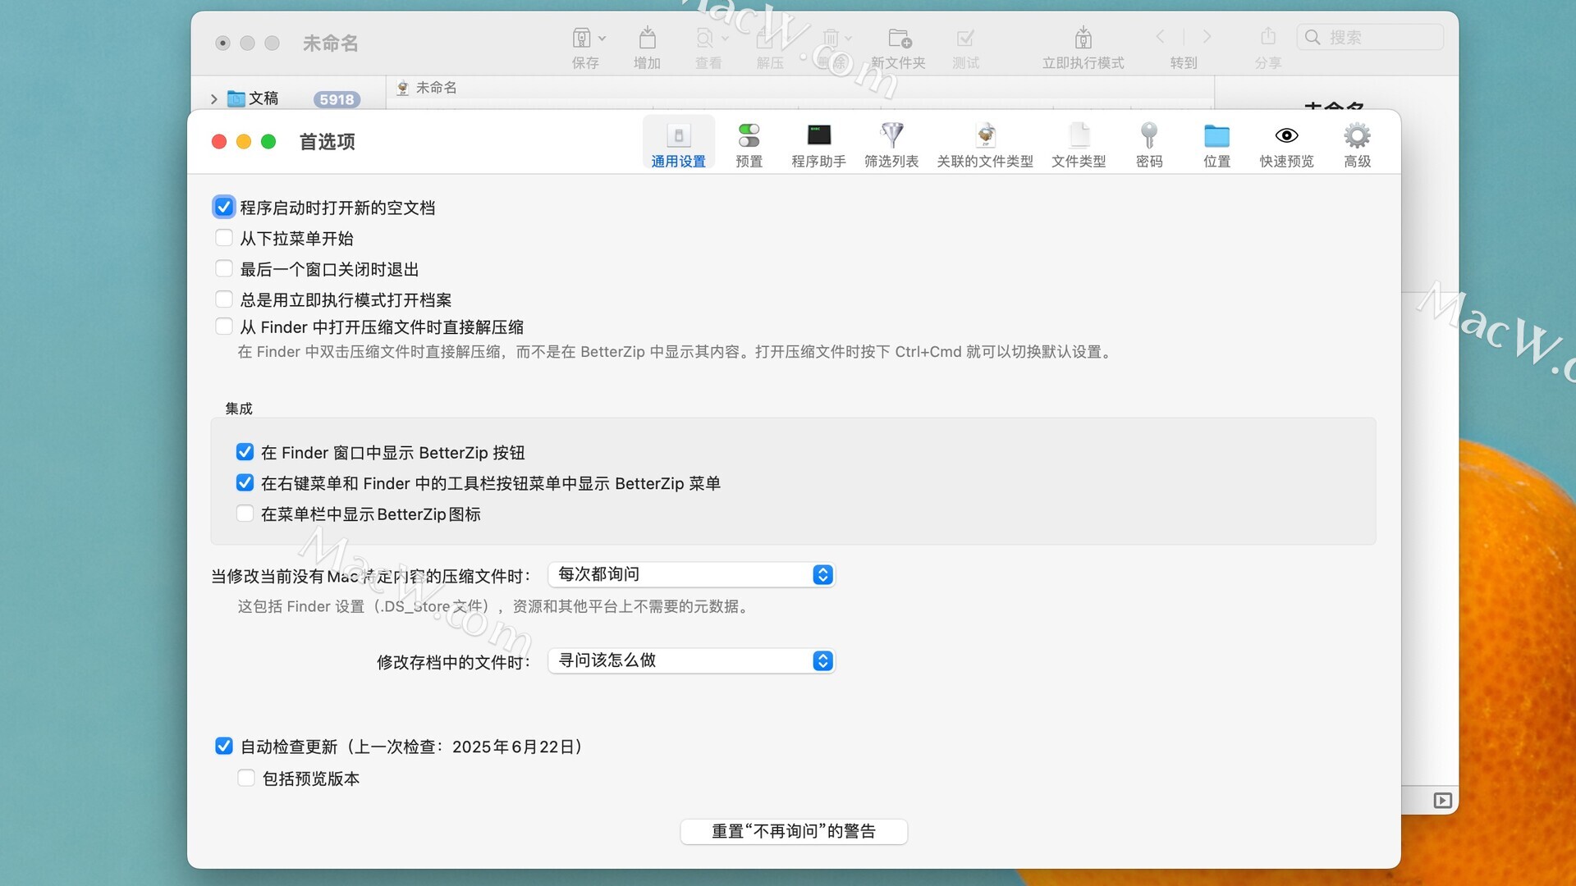Open 保存 dropdown arrow in main window
The height and width of the screenshot is (886, 1576).
point(602,39)
